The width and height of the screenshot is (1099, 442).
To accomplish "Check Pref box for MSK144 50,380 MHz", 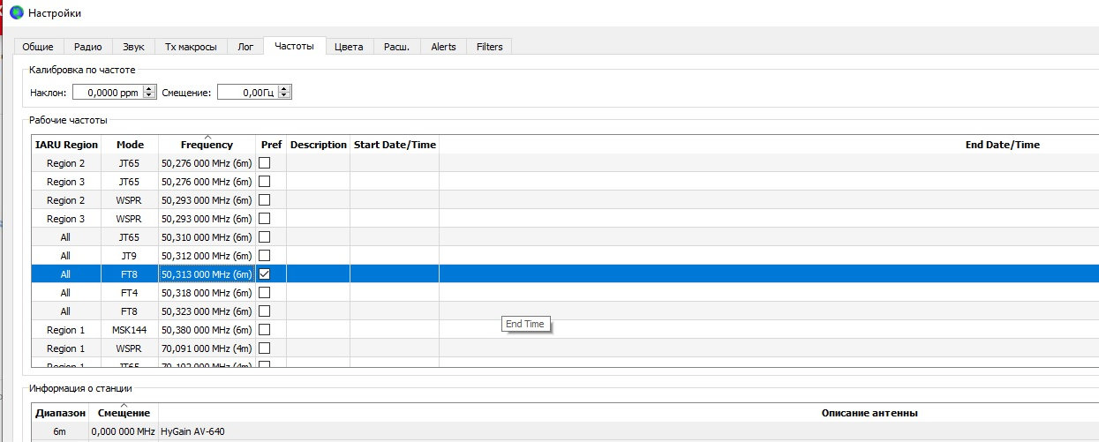I will click(x=264, y=330).
